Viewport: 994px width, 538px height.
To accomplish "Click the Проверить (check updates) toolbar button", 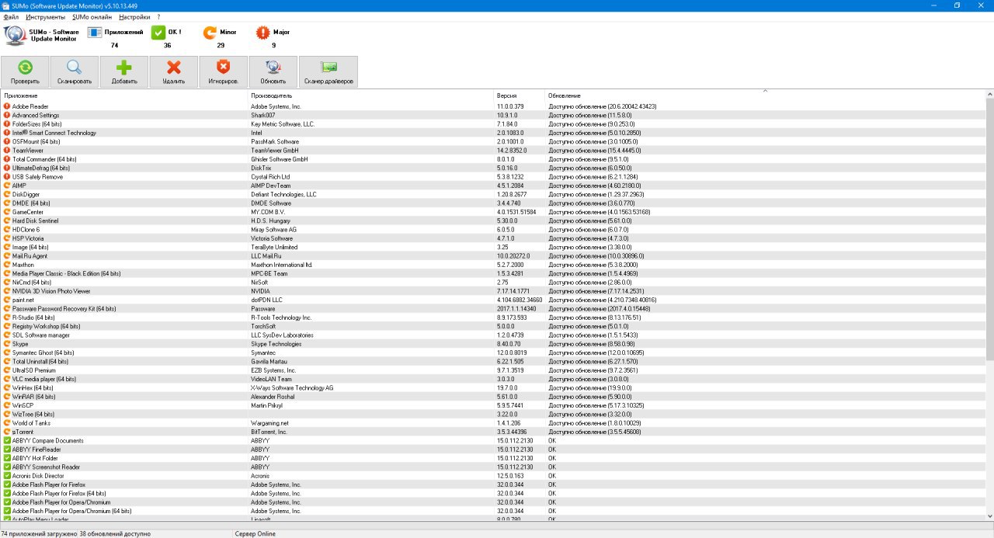I will point(25,71).
